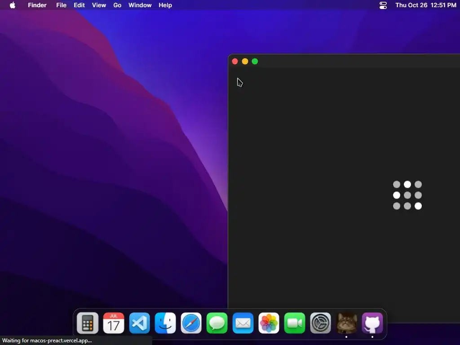
Task: Launch VS Code from the dock
Action: click(x=139, y=323)
